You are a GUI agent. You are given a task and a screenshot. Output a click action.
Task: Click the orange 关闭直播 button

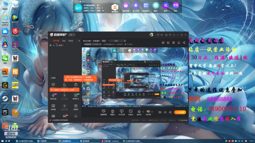pyautogui.click(x=180, y=112)
